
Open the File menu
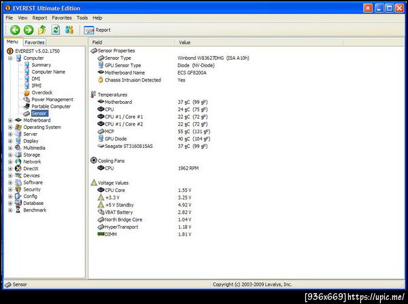pyautogui.click(x=10, y=18)
